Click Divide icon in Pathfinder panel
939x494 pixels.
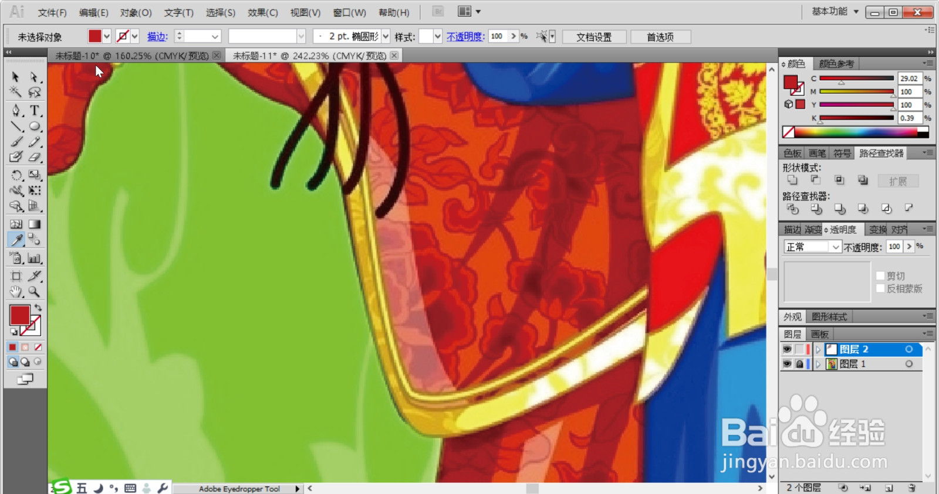click(792, 209)
